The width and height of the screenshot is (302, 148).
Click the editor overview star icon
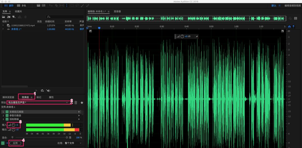pos(290,18)
